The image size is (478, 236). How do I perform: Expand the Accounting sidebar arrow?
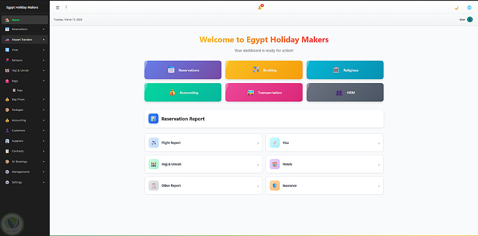[x=44, y=120]
